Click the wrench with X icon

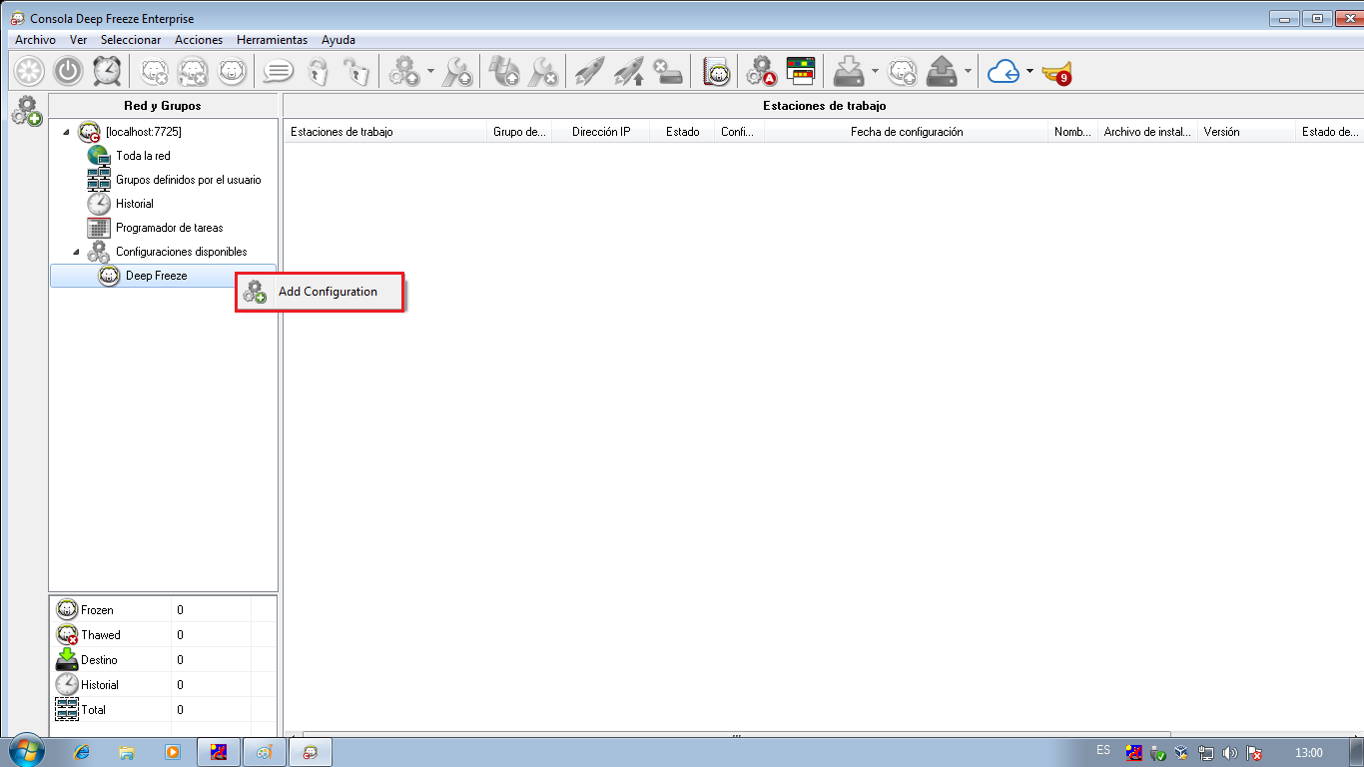coord(543,71)
